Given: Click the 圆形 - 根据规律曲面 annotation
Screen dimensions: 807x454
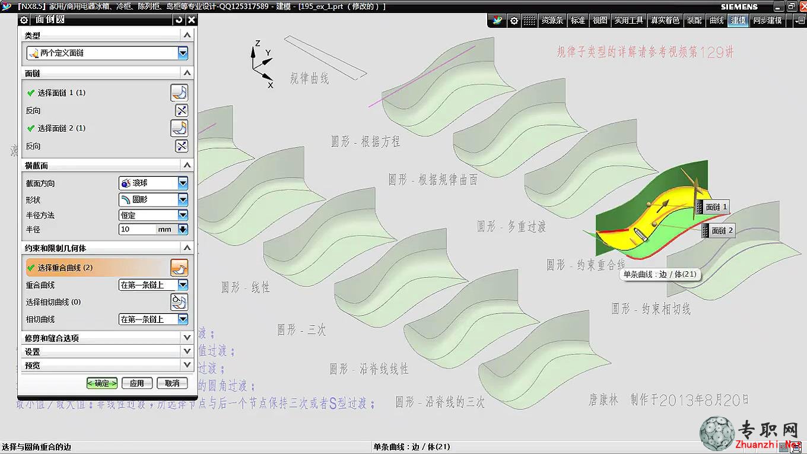Looking at the screenshot, I should click(x=433, y=179).
